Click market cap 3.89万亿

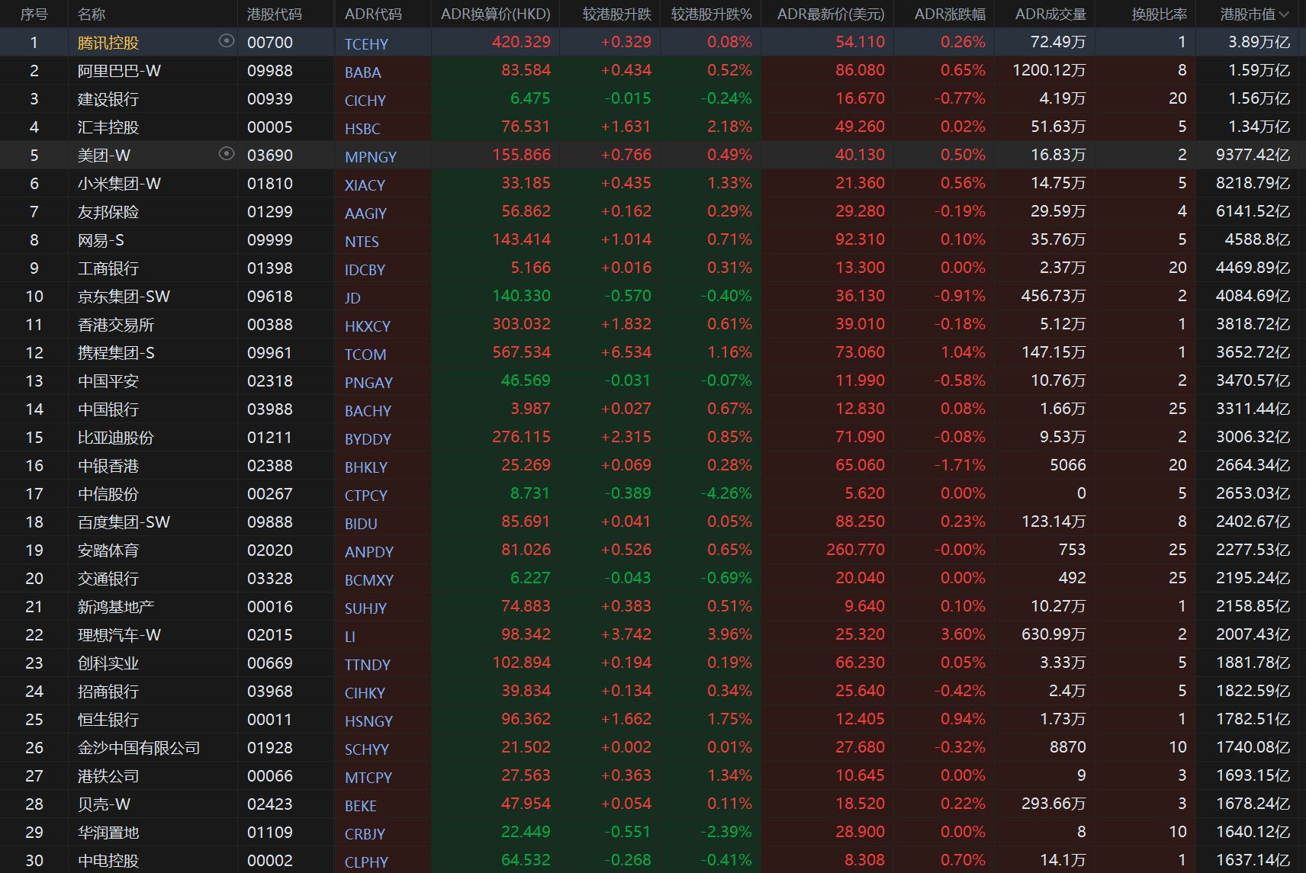tap(1259, 43)
